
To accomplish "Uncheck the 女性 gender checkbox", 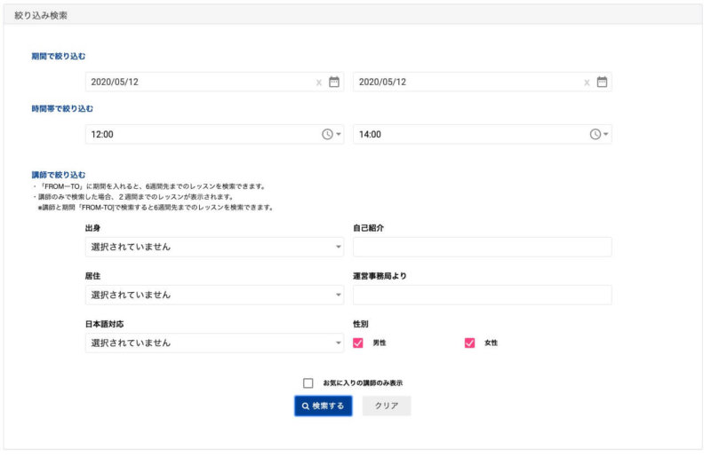I will pyautogui.click(x=469, y=343).
